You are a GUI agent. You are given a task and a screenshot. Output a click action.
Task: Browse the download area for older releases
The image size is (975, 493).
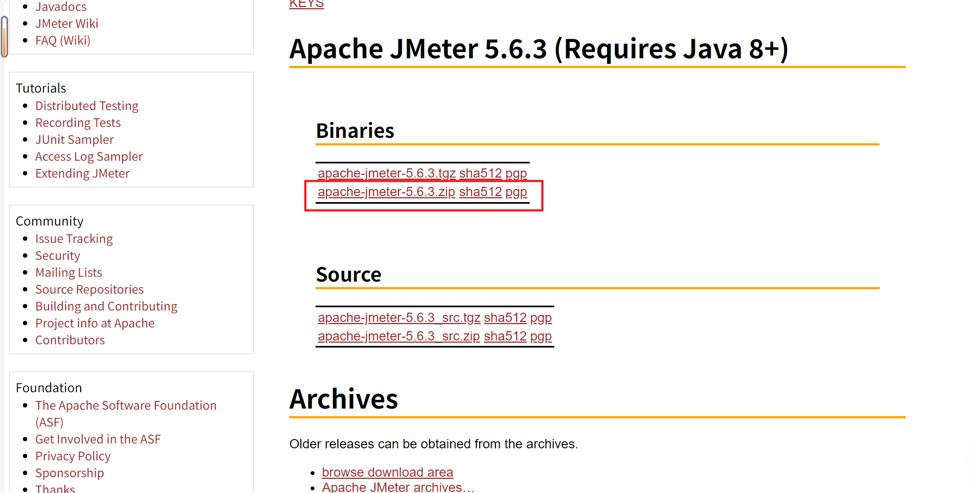coord(387,472)
